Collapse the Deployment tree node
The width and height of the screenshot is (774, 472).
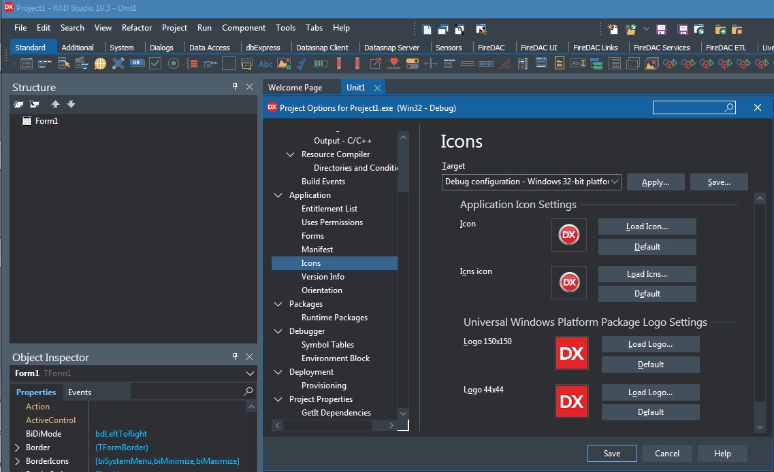click(x=278, y=372)
